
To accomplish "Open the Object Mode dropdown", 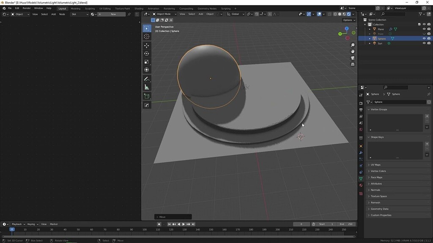I will 165,14.
